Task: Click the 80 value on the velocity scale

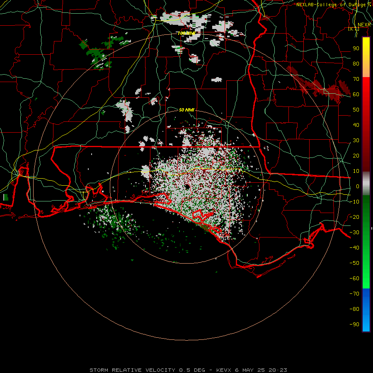Action: tap(356, 63)
